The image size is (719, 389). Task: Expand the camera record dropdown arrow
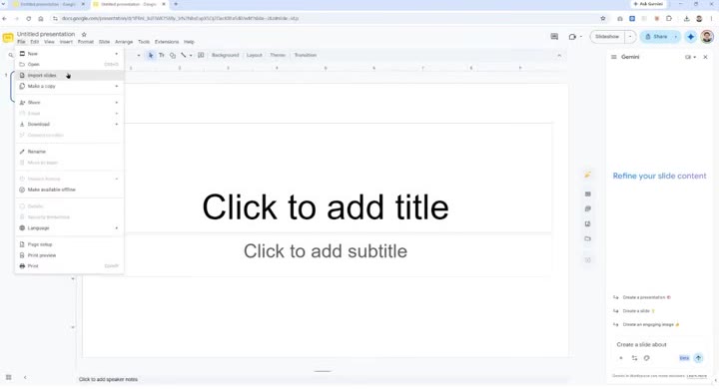tap(581, 37)
